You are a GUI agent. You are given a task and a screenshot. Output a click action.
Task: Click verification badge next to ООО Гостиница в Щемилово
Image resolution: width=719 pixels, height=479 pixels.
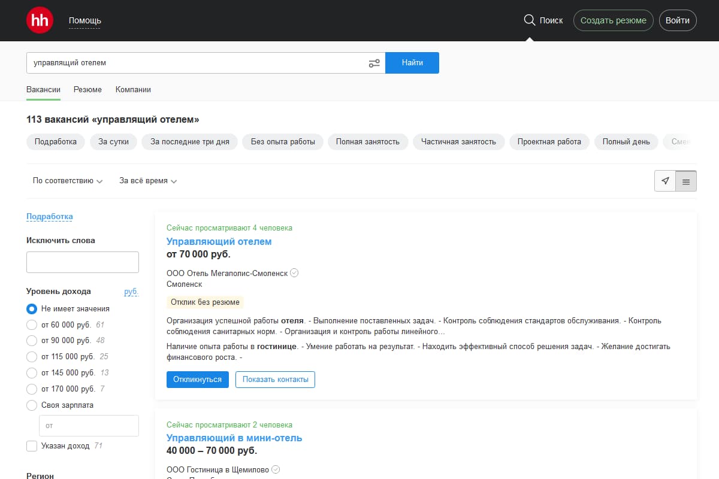275,469
